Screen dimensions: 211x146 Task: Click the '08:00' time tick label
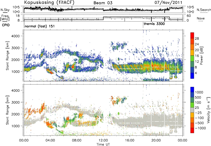[x=77, y=140]
